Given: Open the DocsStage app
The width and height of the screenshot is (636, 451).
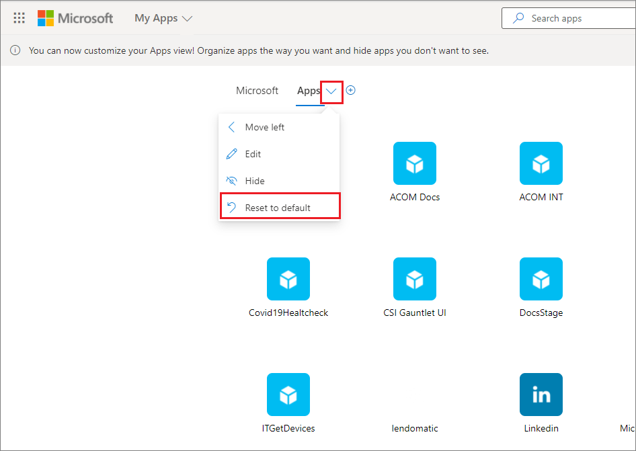Looking at the screenshot, I should (541, 279).
